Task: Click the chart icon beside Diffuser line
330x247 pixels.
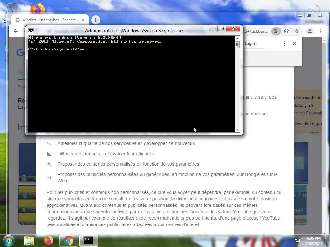Action: click(x=49, y=154)
